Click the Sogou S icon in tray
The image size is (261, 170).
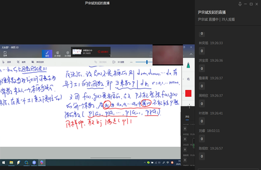coord(172,162)
